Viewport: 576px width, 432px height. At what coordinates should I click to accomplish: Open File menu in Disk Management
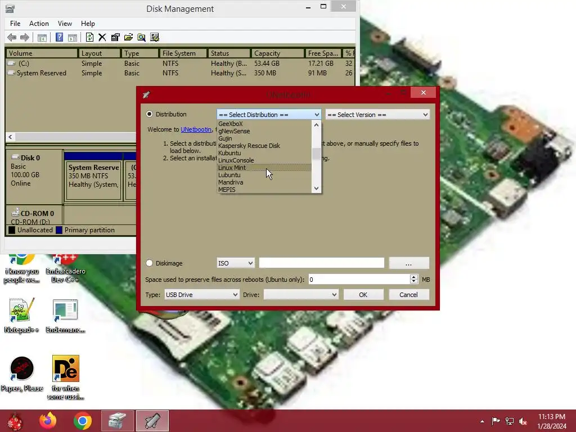click(15, 24)
